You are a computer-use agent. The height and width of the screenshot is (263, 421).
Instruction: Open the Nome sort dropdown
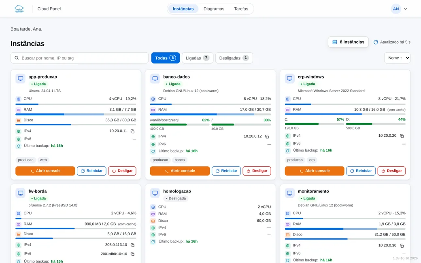tap(397, 58)
